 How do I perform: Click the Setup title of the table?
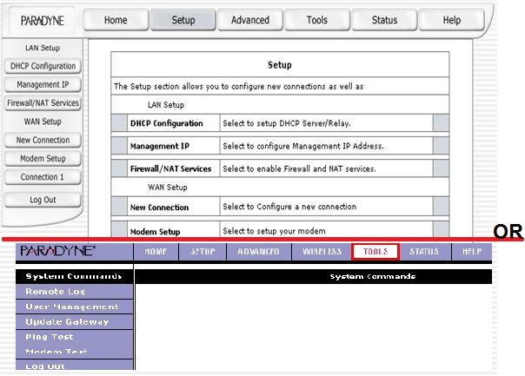[x=280, y=65]
